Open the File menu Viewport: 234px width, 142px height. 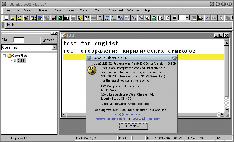[8, 10]
